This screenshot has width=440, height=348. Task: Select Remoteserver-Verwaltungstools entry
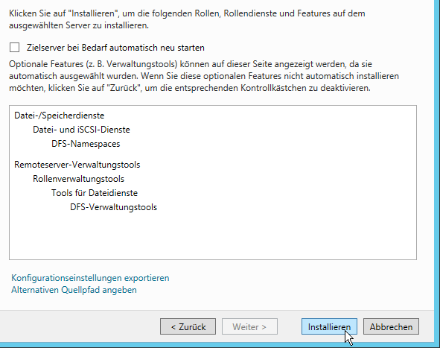77,165
